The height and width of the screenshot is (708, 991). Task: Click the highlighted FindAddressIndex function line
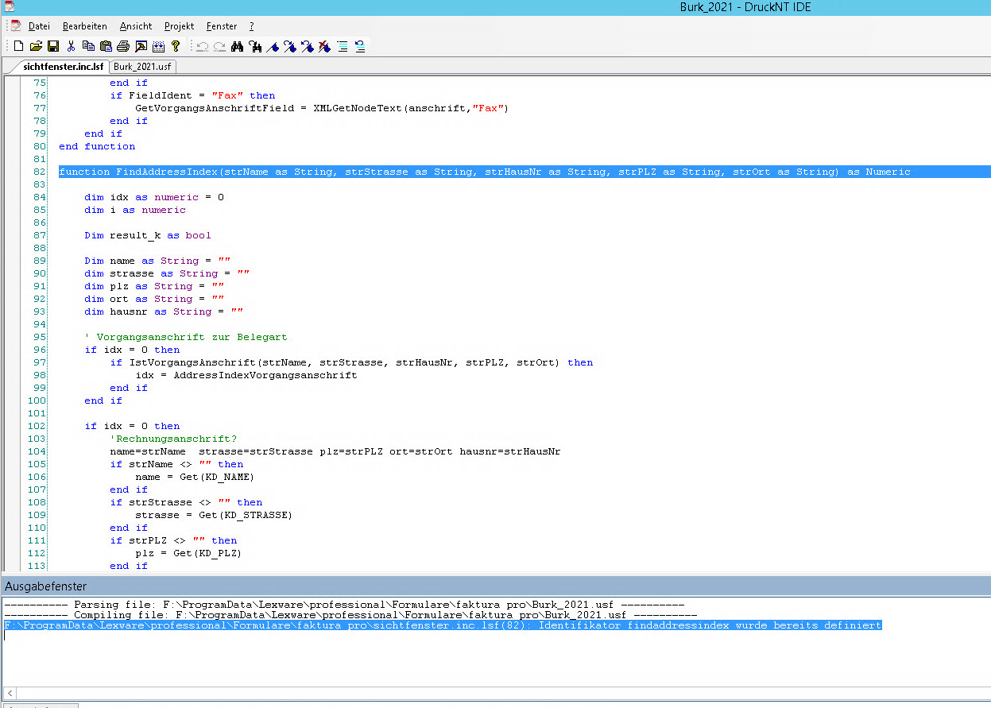tap(484, 172)
